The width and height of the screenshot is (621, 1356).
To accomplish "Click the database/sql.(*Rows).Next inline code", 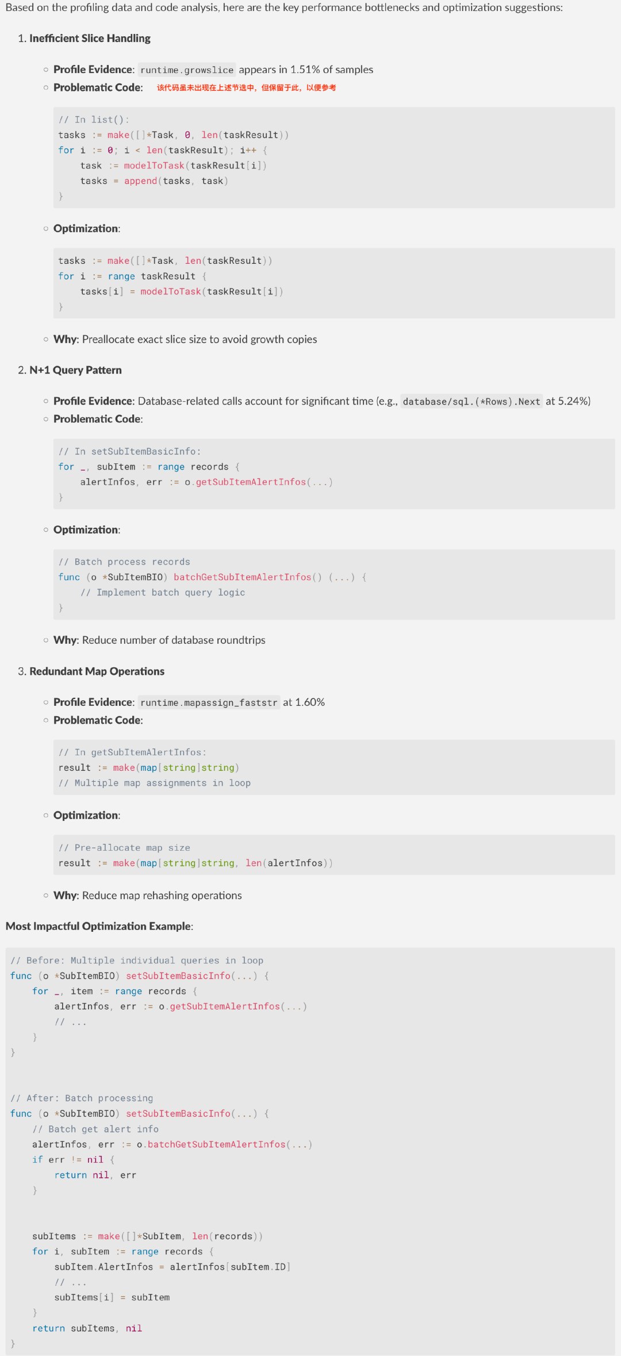I will tap(471, 401).
